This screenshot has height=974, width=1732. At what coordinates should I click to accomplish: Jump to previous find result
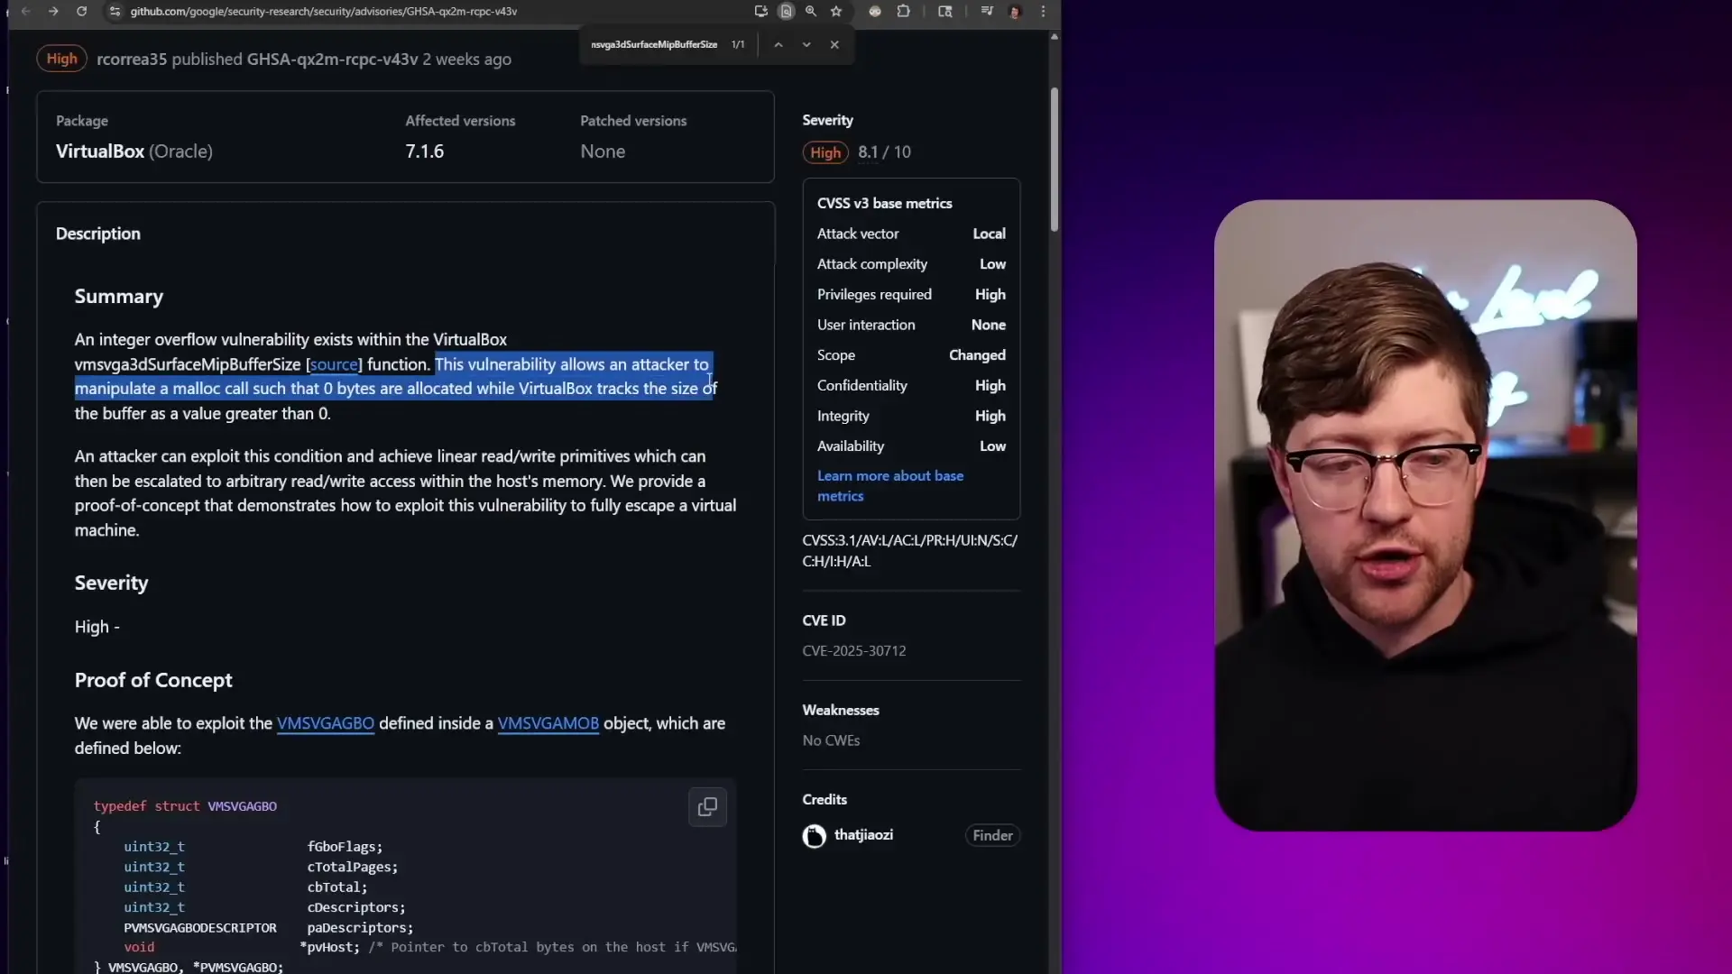click(778, 44)
